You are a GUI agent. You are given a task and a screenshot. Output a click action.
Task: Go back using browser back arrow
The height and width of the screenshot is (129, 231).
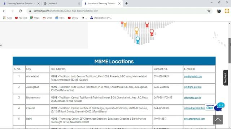pos(4,11)
